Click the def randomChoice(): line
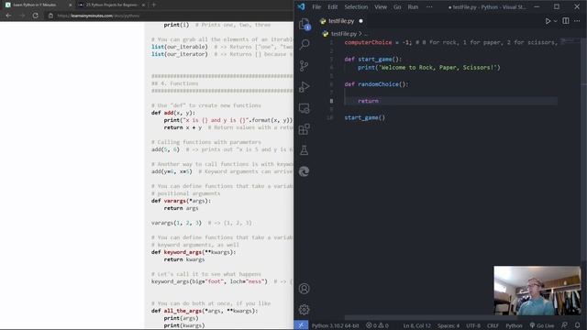 coord(376,84)
